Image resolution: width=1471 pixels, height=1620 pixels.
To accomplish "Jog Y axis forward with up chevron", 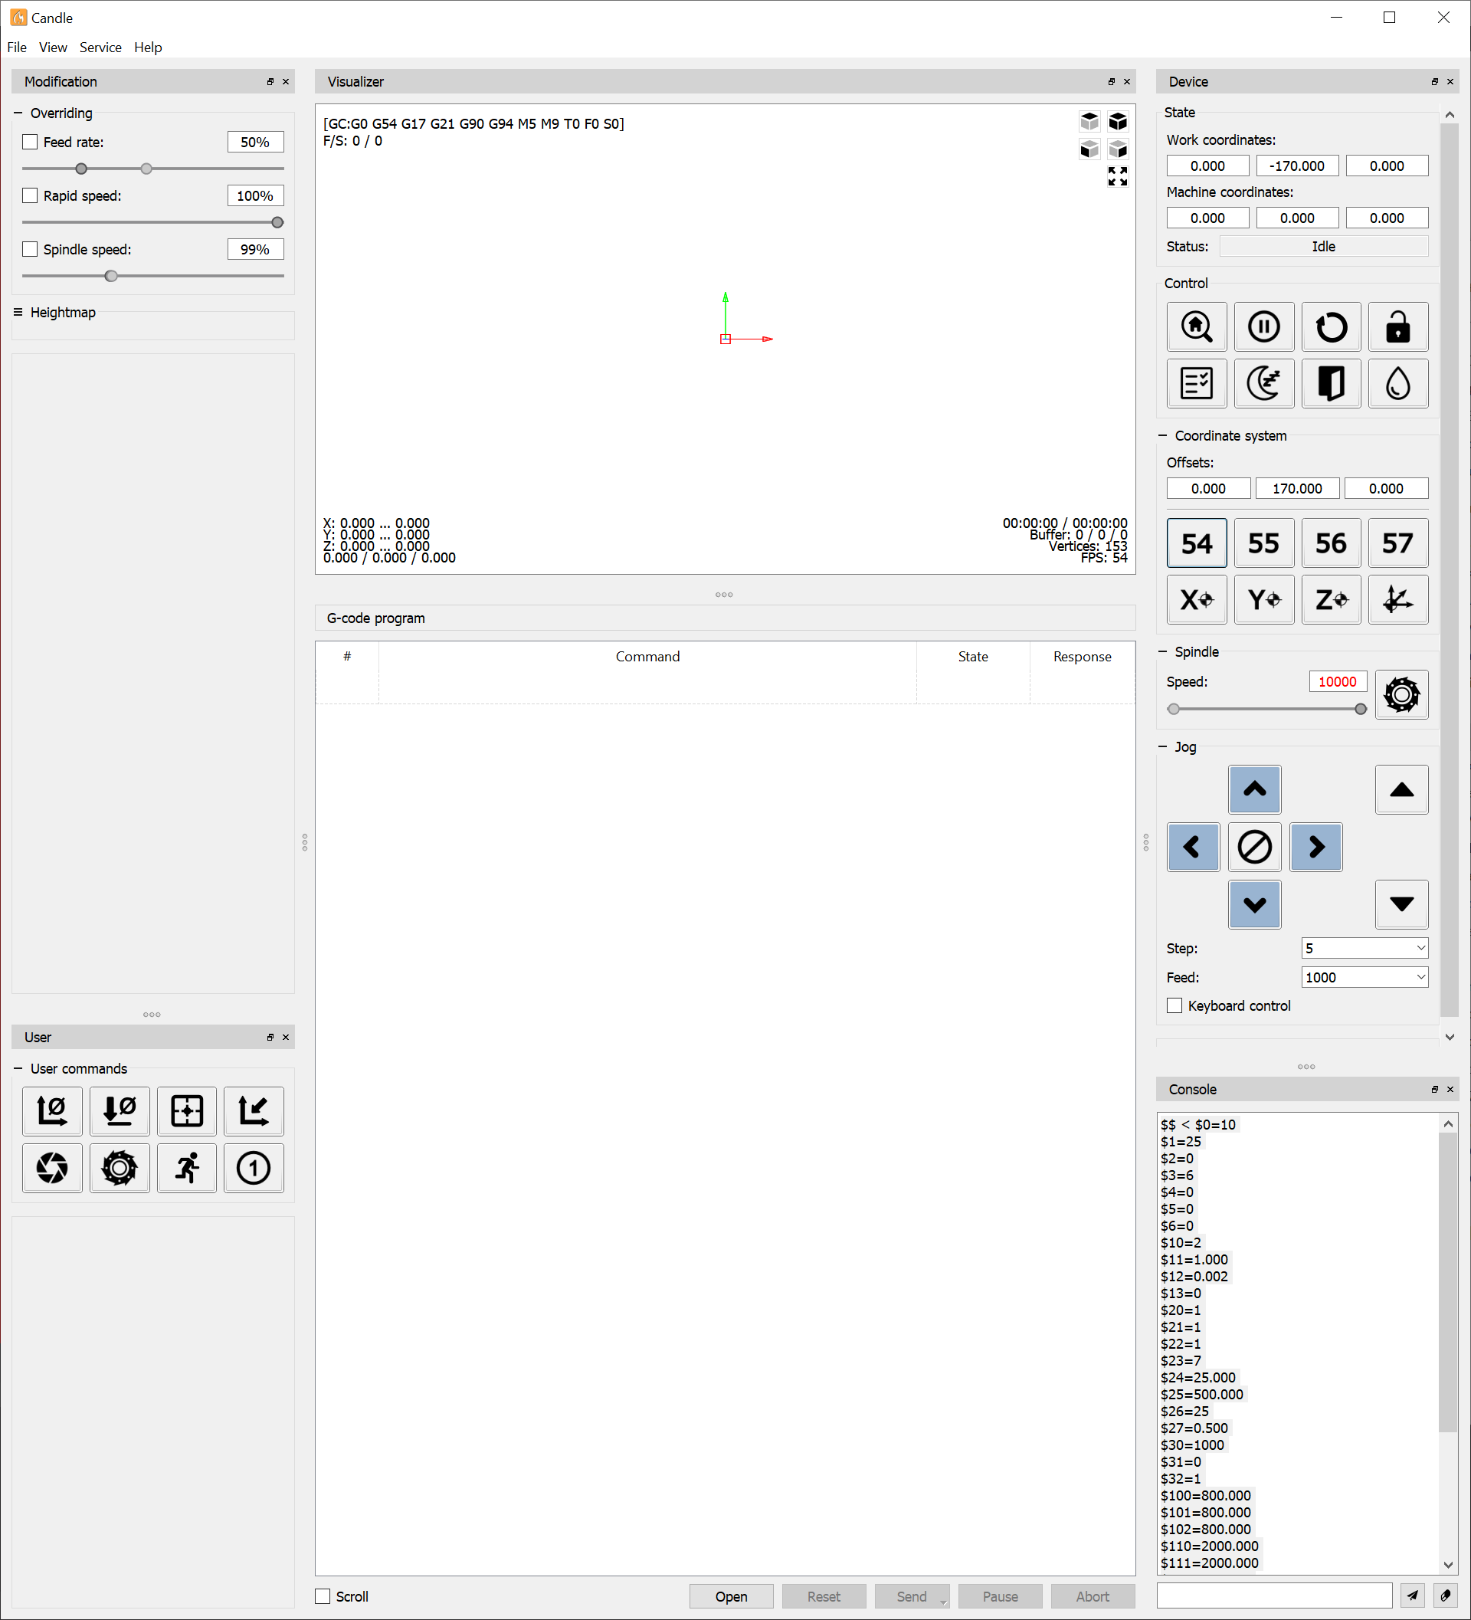I will [1254, 789].
